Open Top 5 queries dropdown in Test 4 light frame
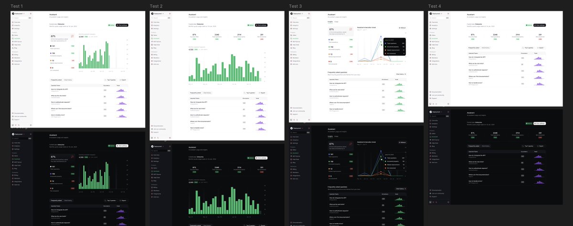 (528, 48)
